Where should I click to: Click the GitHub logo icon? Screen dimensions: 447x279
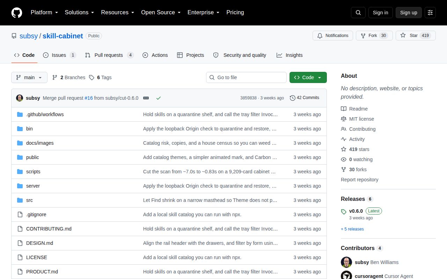[17, 13]
